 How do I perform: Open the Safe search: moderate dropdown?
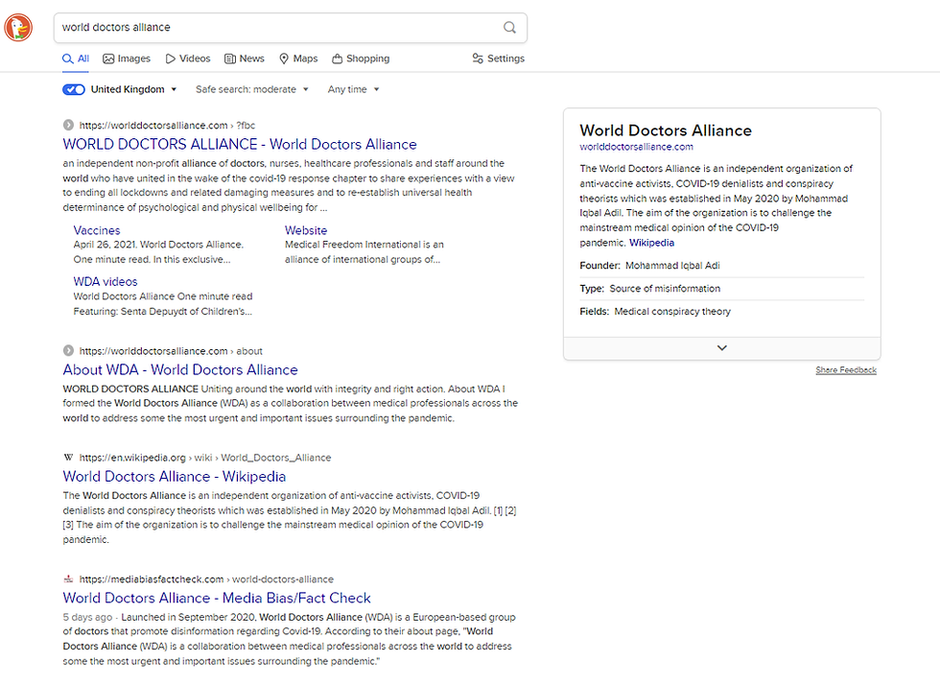tap(251, 89)
